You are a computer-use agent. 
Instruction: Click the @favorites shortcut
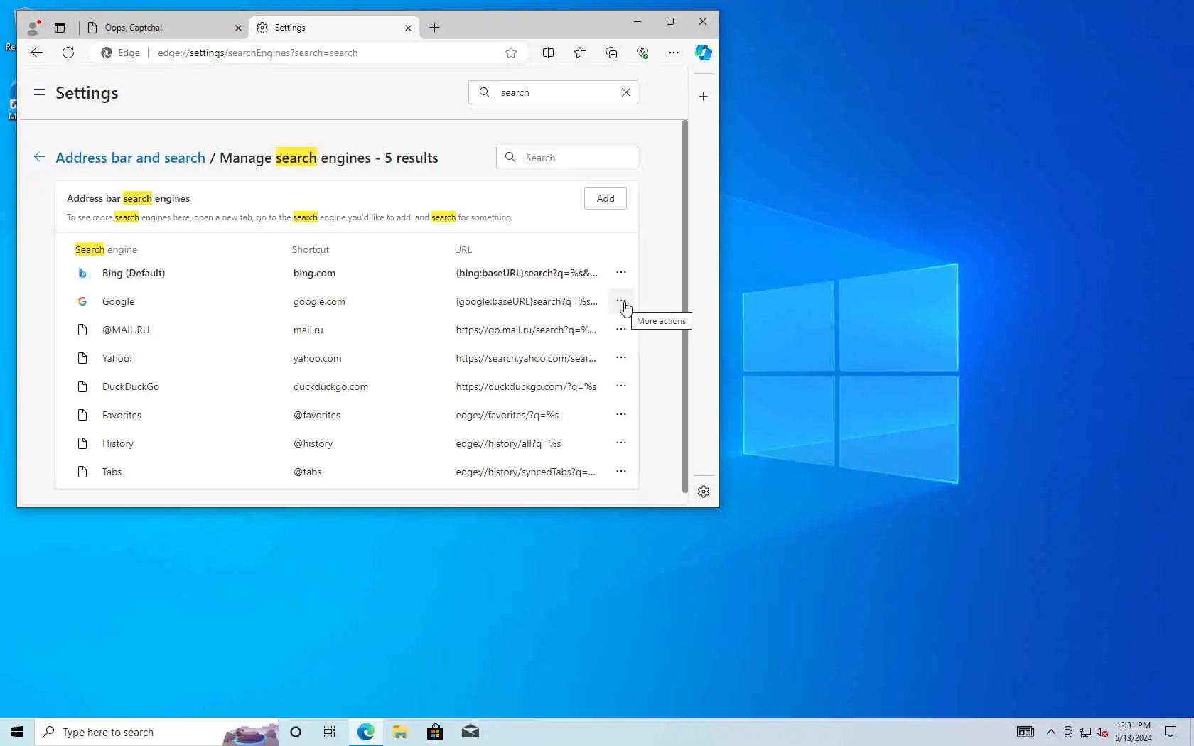point(317,415)
